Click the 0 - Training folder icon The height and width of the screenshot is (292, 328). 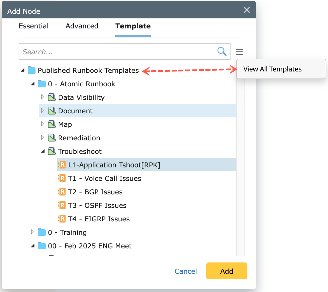[42, 232]
